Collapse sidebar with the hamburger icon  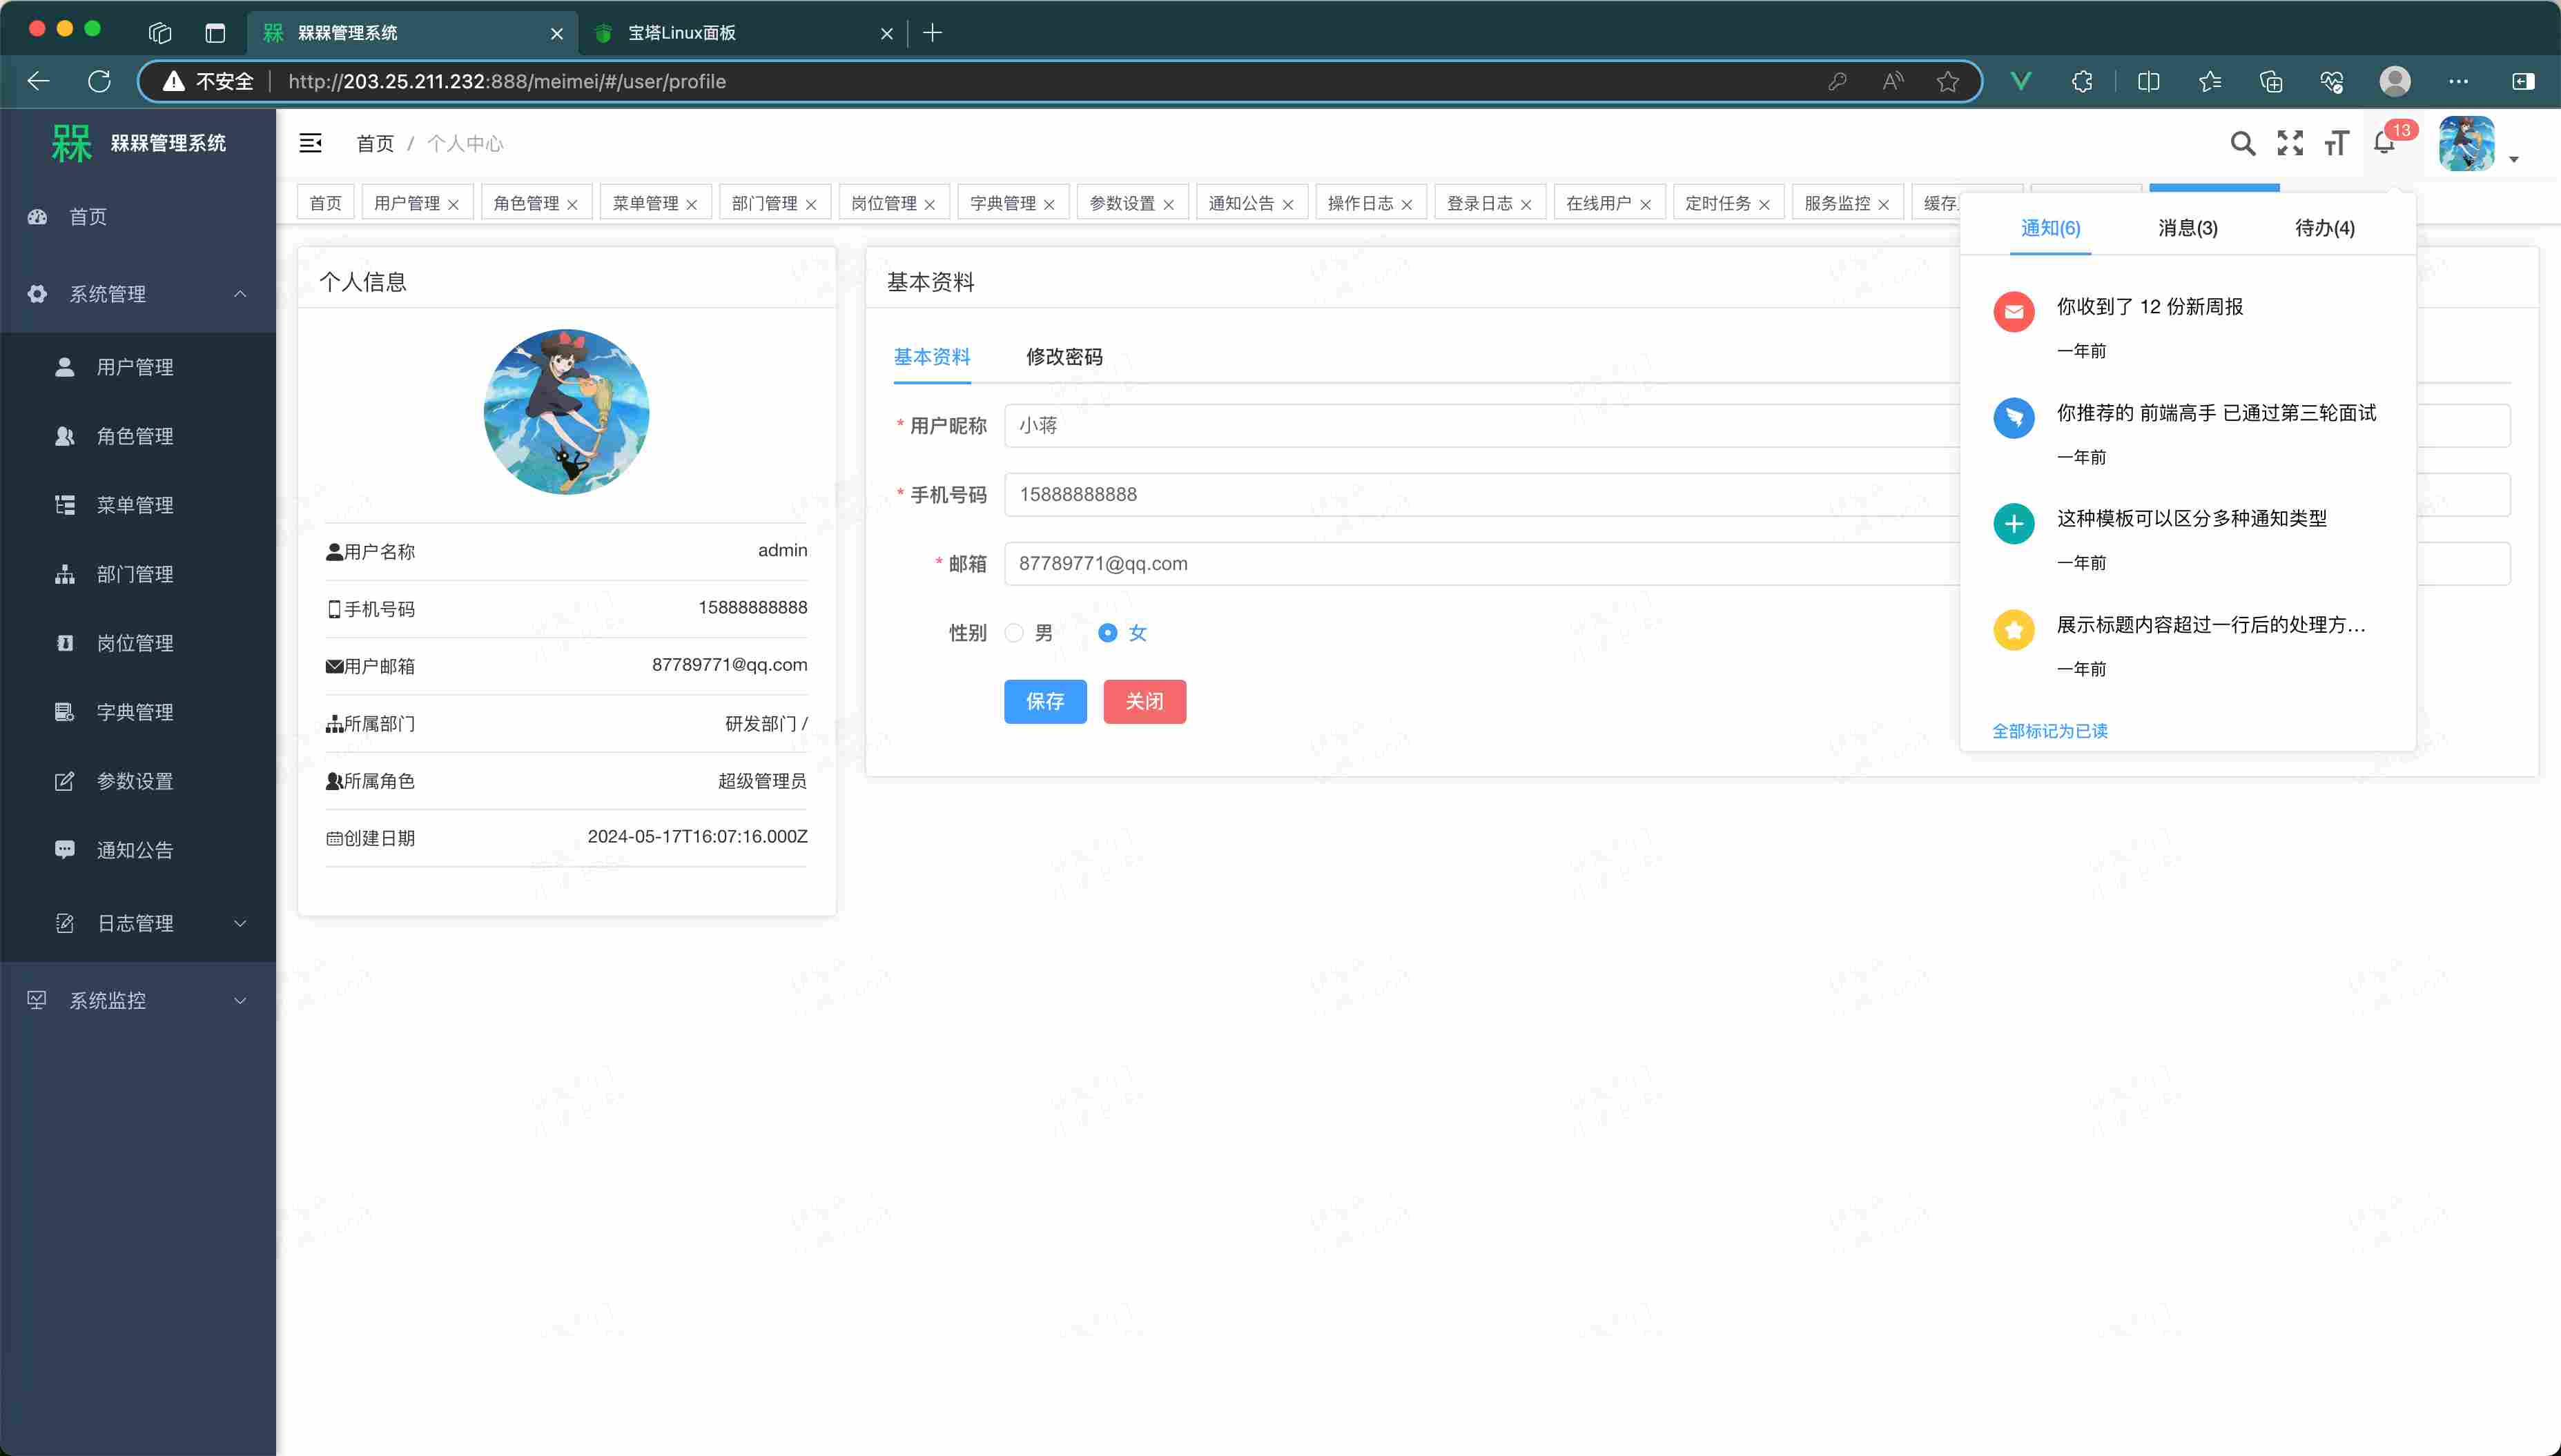311,144
